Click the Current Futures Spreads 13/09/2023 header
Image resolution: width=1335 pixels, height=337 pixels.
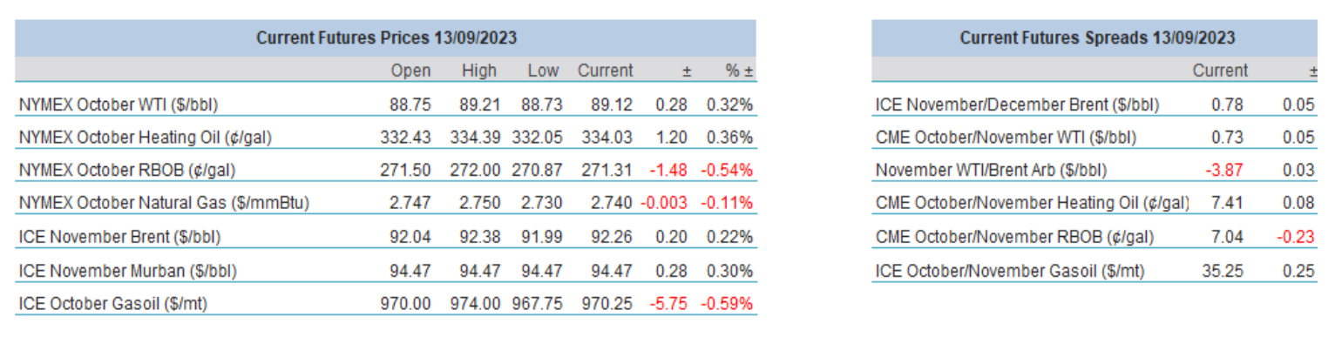pos(1097,38)
